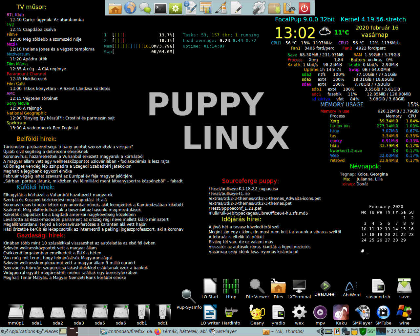This screenshot has width=420, height=336.
Task: Launch the paint brush graphics dock icon
Action: click(221, 8)
